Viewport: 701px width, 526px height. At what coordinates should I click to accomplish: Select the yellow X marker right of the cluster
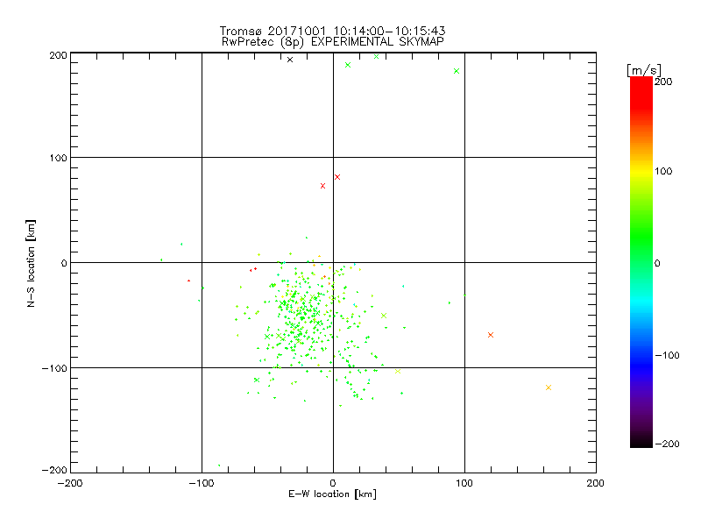coord(384,316)
